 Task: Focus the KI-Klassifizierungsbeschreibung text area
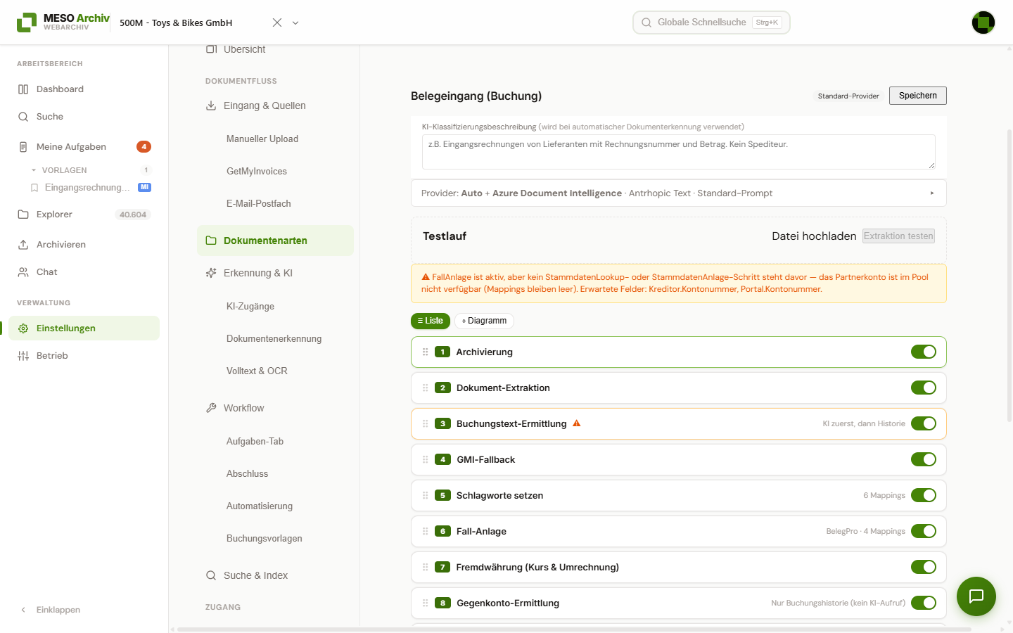click(x=679, y=152)
